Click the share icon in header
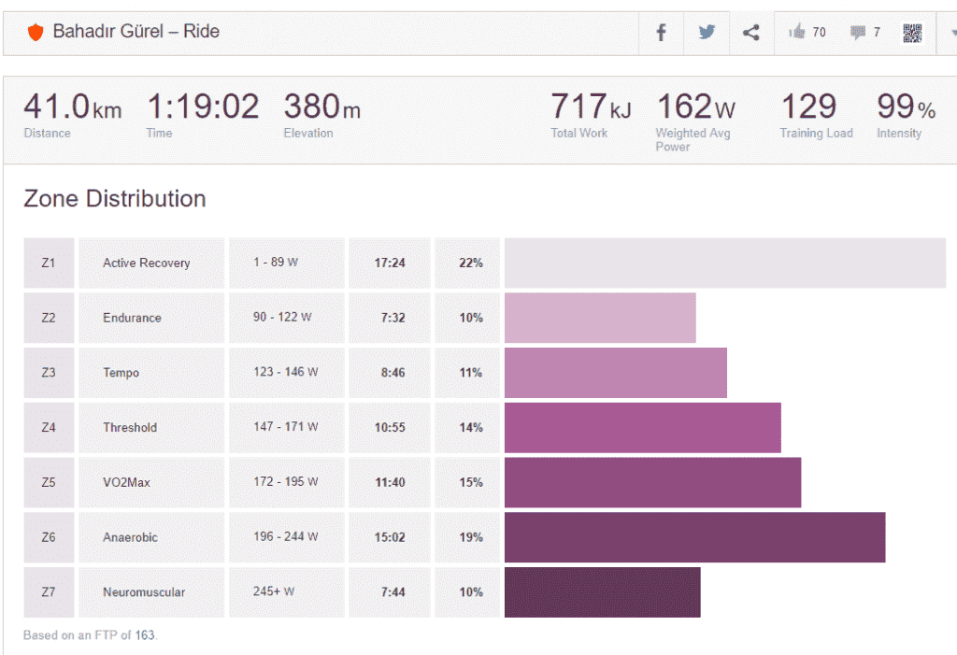The width and height of the screenshot is (957, 655). coord(751,33)
